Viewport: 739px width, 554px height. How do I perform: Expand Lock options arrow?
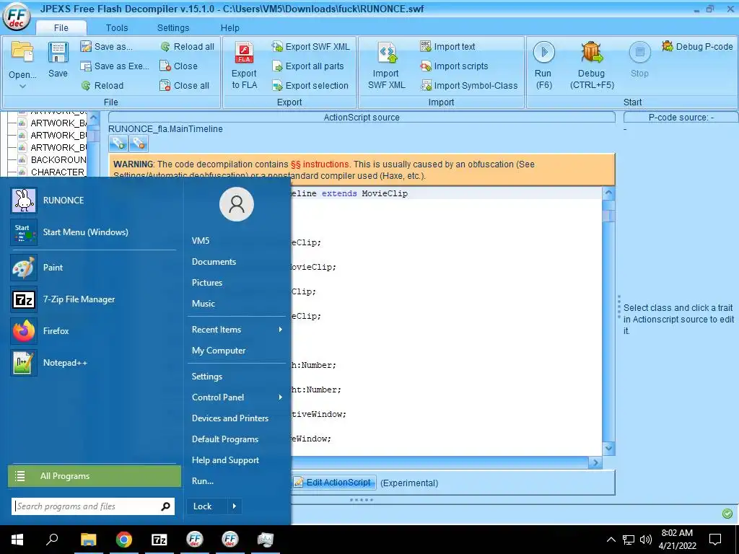235,506
